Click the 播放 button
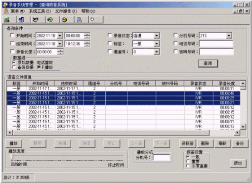The height and width of the screenshot is (183, 252). (x=14, y=143)
